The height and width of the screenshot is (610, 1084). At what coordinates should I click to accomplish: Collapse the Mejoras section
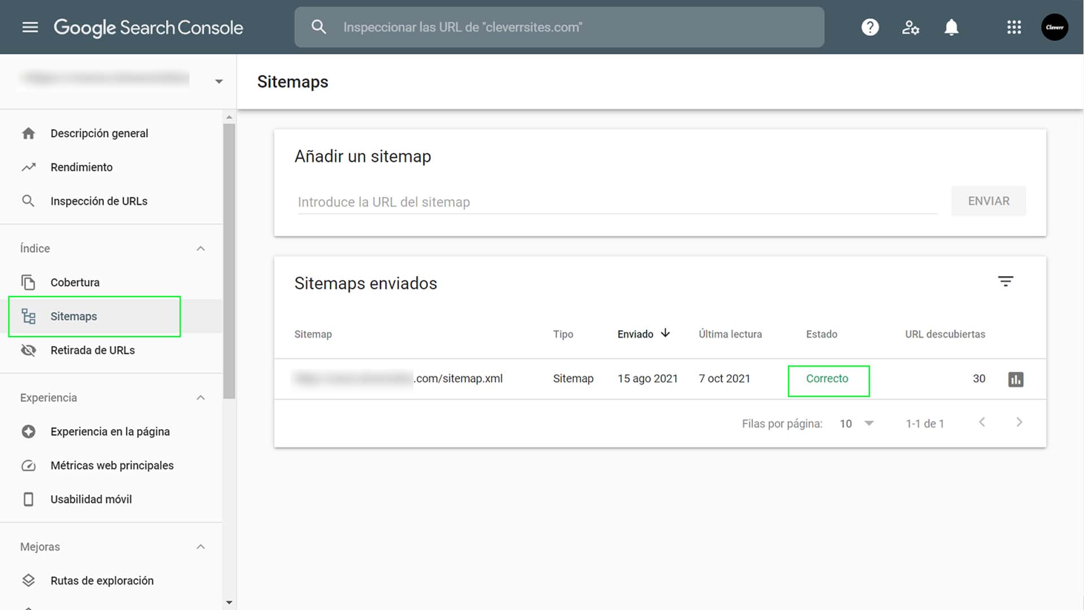pyautogui.click(x=200, y=547)
